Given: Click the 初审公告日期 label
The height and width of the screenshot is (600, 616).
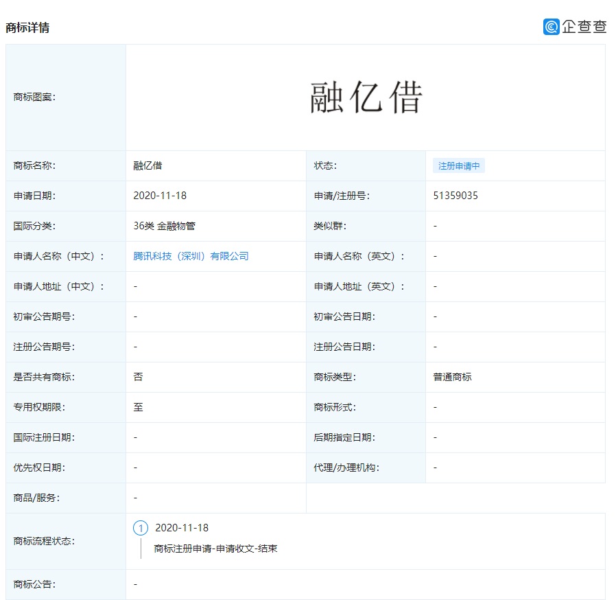Looking at the screenshot, I should coord(344,316).
